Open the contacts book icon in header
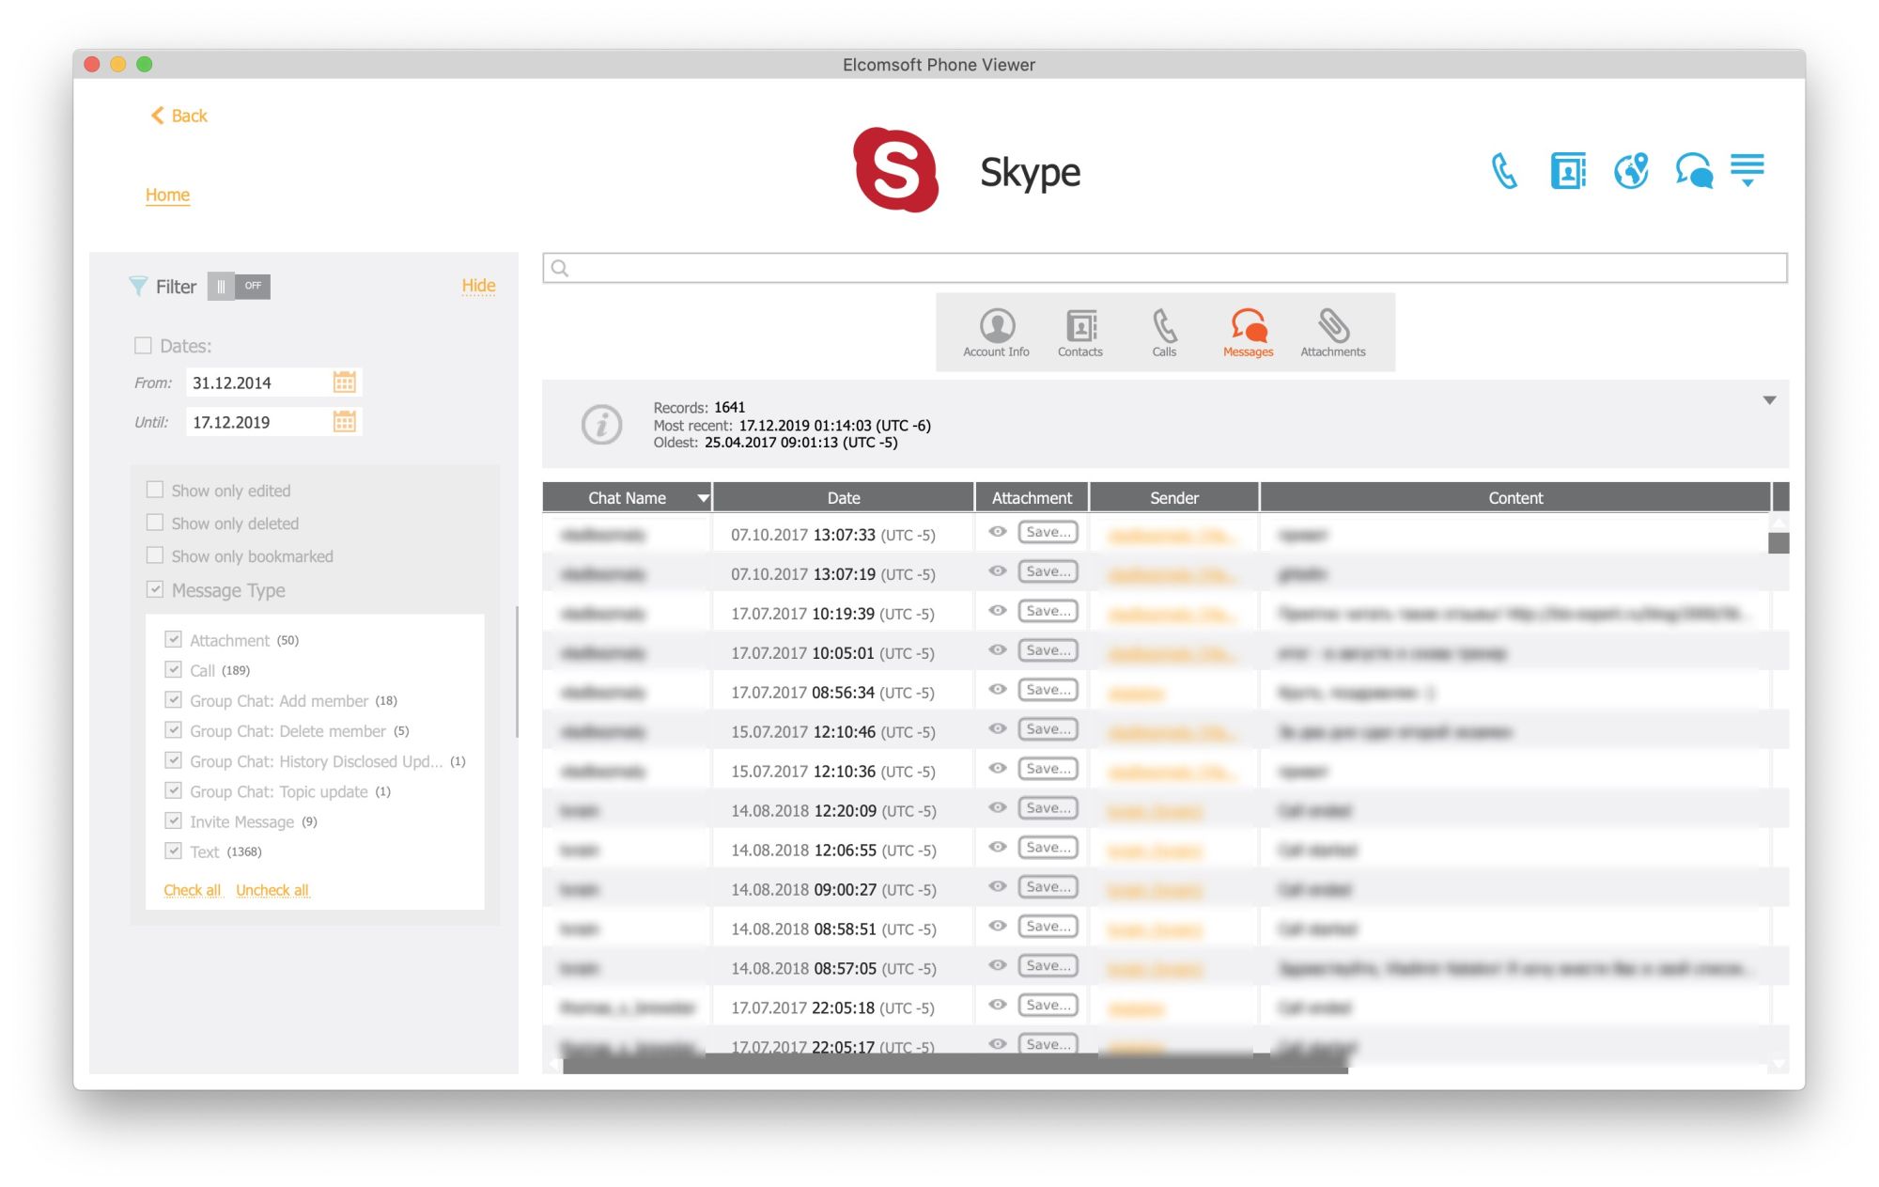Viewport: 1879px width, 1187px height. point(1567,171)
